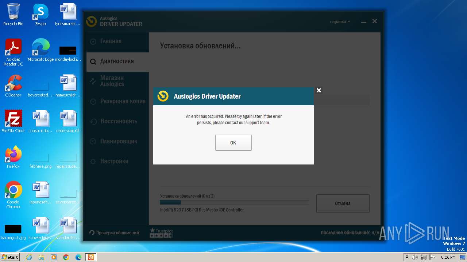The height and width of the screenshot is (262, 467).
Task: Select the febhere.png file
Action: (40, 160)
